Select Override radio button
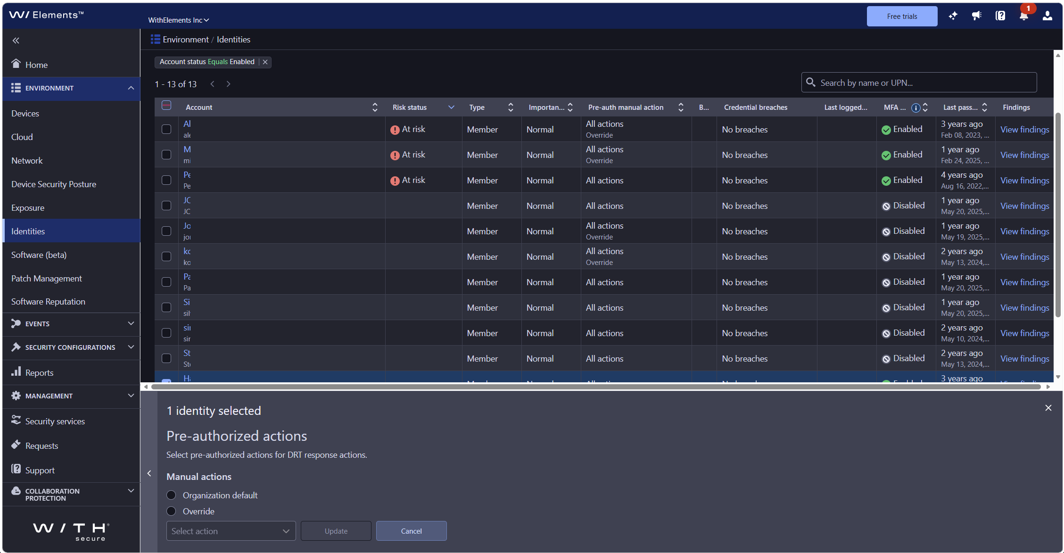Screen dimensions: 1064x553 pos(171,511)
